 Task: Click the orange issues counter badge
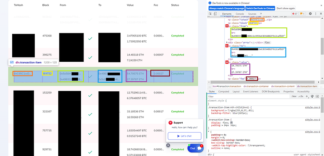[x=302, y=14]
